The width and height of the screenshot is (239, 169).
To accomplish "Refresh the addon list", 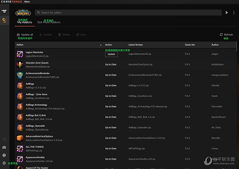I will [x=226, y=35].
